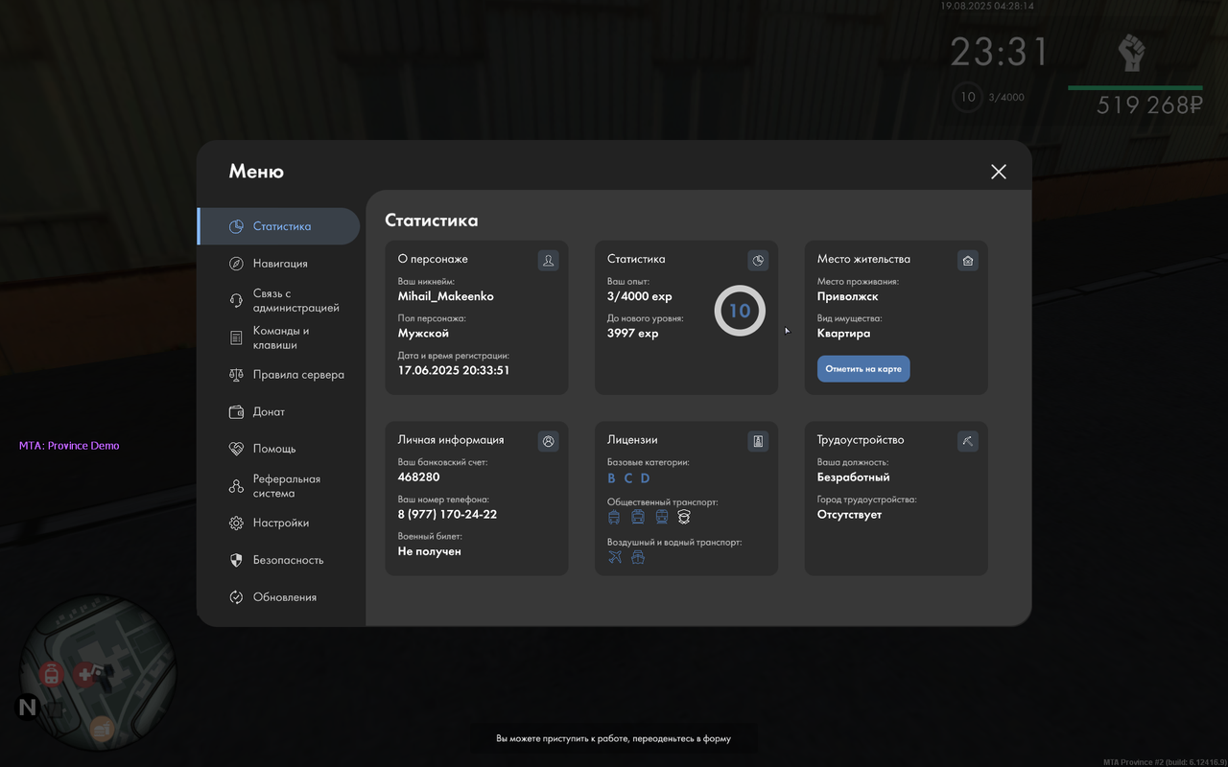Open the Безопасность menu section
The width and height of the screenshot is (1228, 767).
(278, 560)
